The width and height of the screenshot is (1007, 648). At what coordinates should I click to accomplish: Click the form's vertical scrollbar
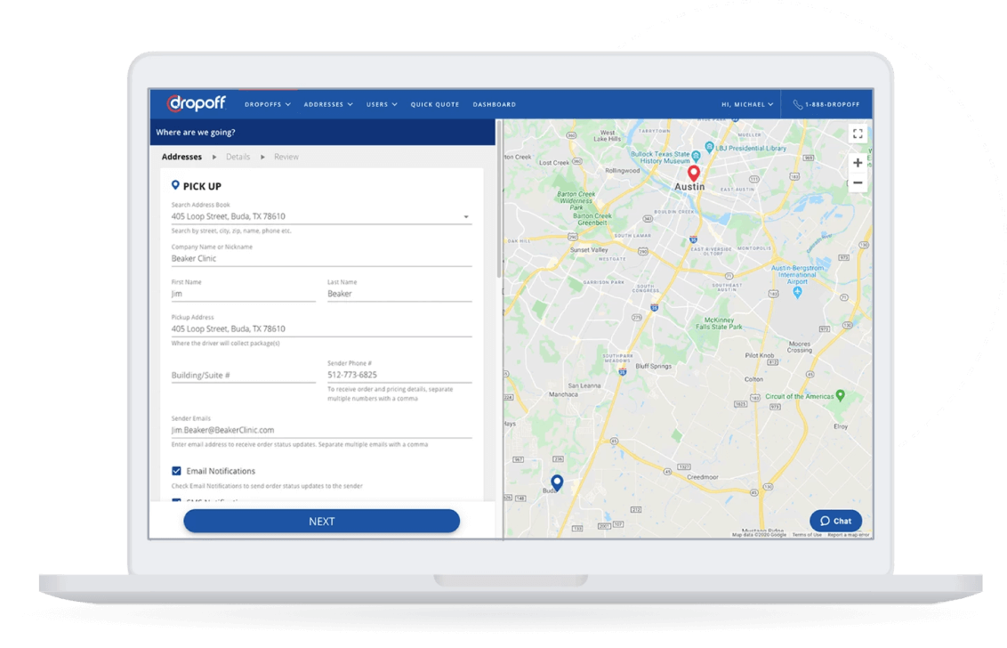click(x=498, y=205)
